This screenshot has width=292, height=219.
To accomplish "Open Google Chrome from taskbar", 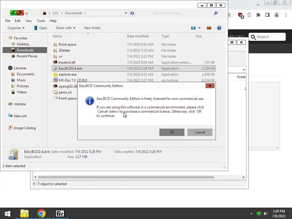I will 41,213.
